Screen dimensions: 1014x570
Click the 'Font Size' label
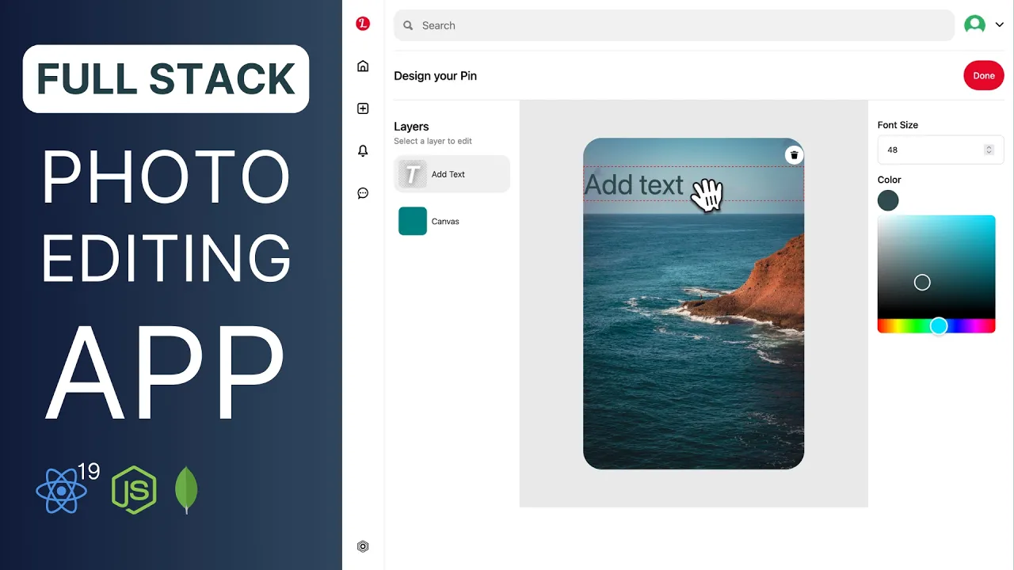(x=898, y=125)
